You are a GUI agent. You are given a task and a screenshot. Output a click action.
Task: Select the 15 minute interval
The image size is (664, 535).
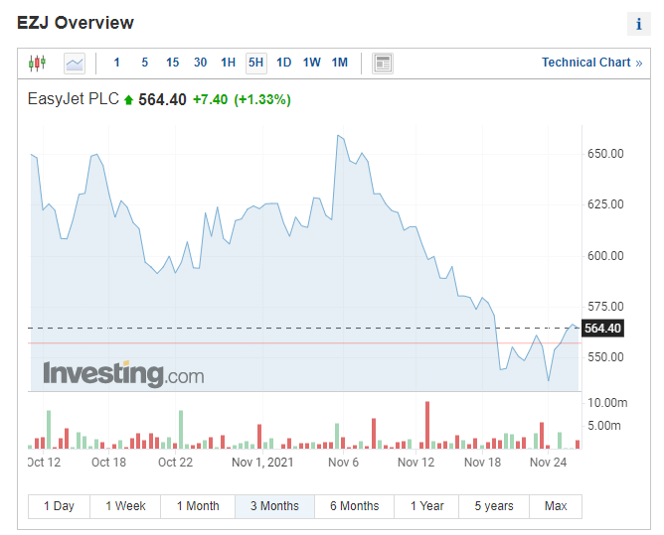tap(172, 63)
